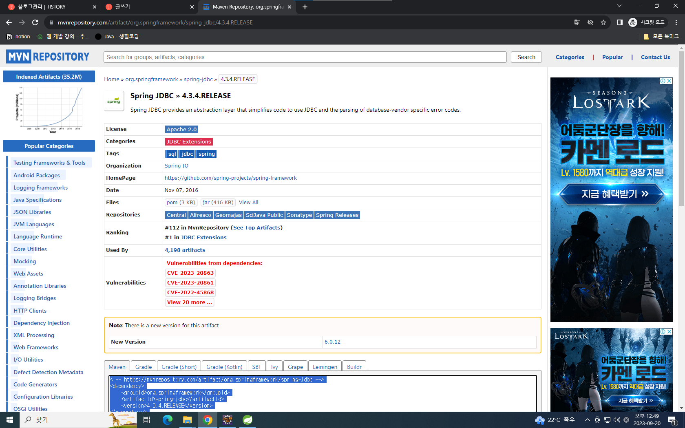Open Windows Start menu
Screen dimensions: 685x428
coord(10,420)
